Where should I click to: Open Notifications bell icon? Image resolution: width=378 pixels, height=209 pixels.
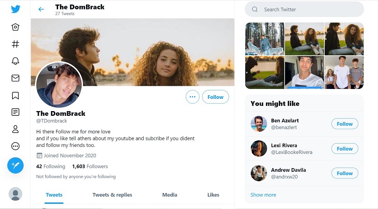click(x=16, y=61)
